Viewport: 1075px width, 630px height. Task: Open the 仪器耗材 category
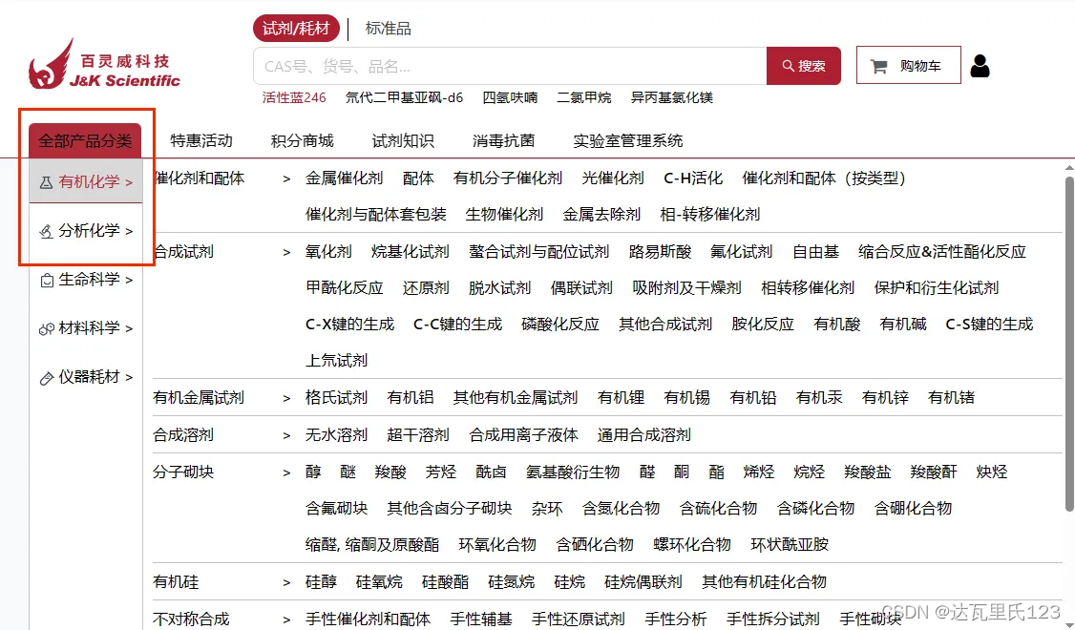point(86,376)
